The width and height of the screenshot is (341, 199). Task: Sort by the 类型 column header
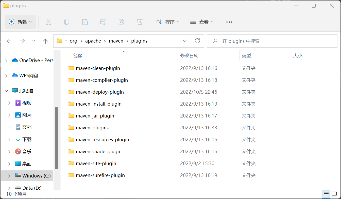[x=246, y=56]
